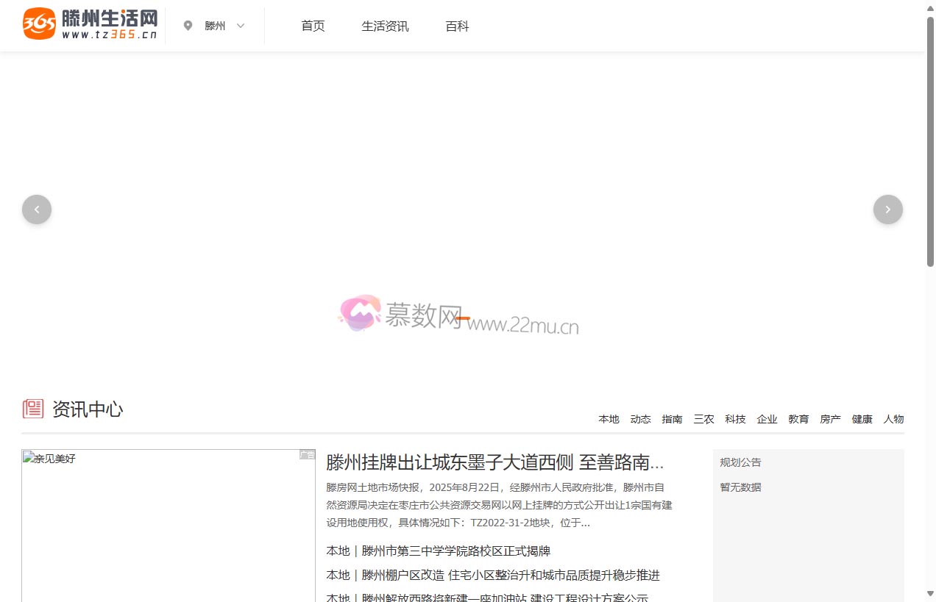Click the location pin icon beside 滕州
Viewport: 936px width, 602px height.
pos(188,25)
